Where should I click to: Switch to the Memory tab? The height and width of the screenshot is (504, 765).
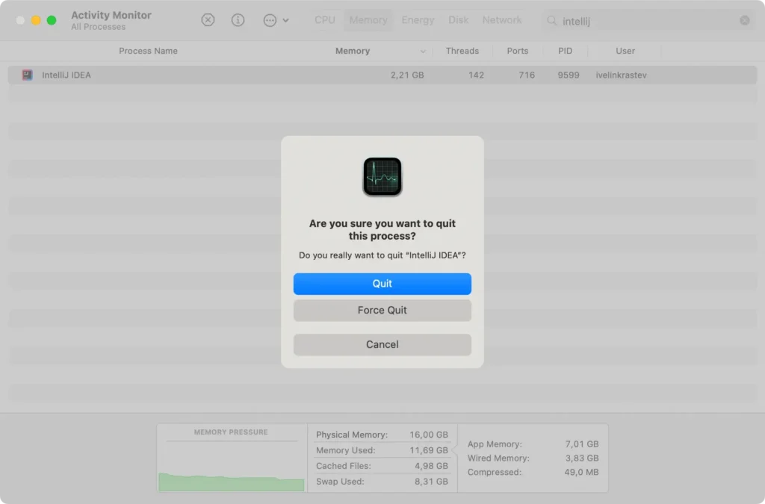click(368, 20)
